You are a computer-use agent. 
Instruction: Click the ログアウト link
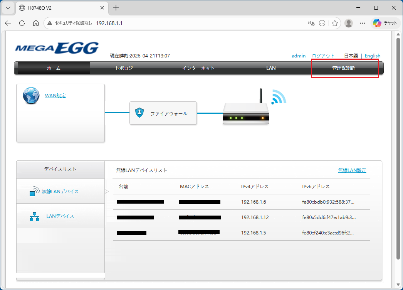[x=323, y=56]
